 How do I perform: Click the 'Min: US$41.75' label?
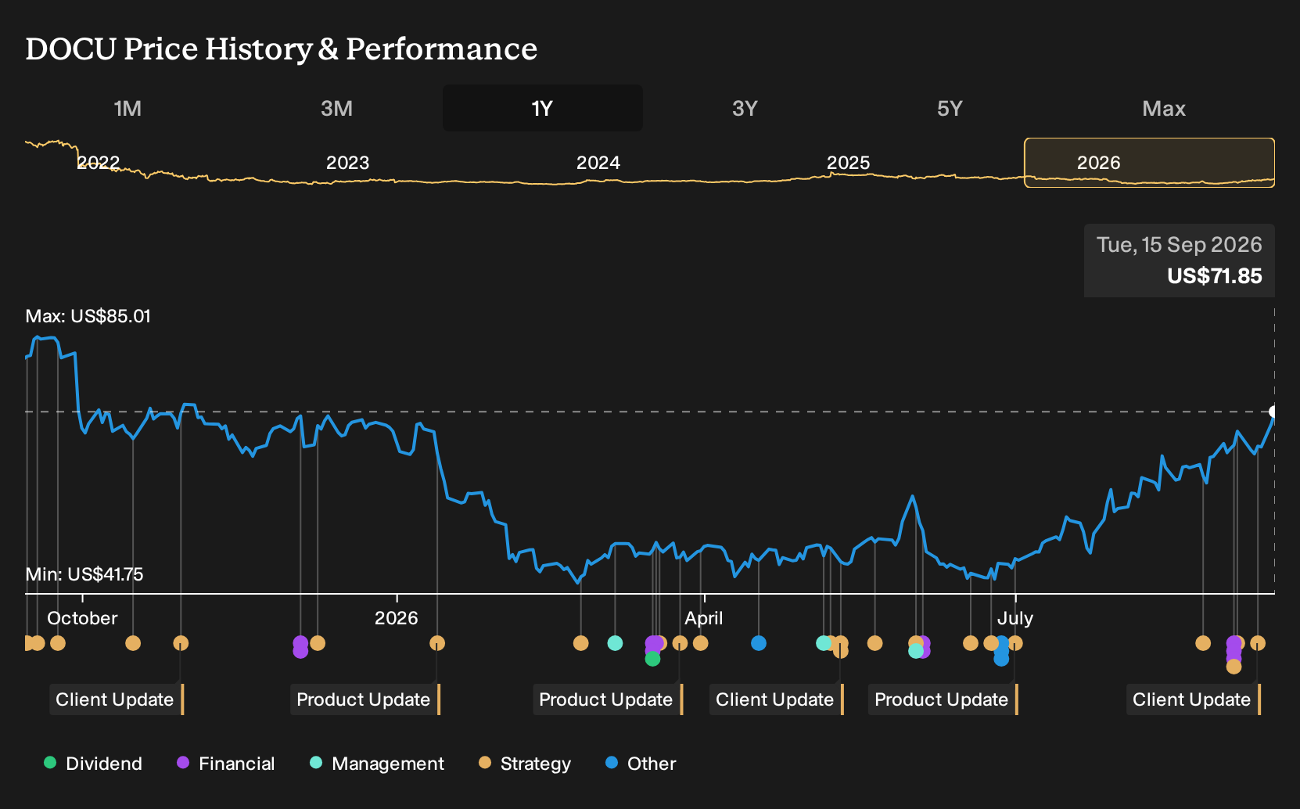coord(84,574)
